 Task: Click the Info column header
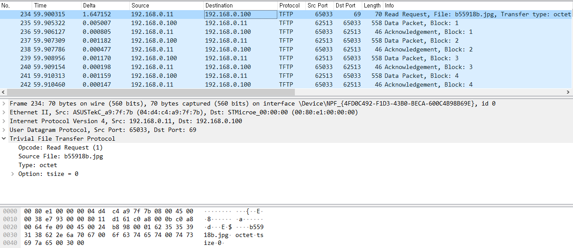pos(478,5)
